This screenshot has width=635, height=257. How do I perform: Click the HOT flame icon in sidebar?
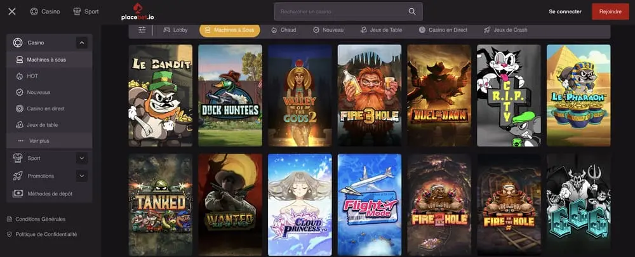(19, 76)
